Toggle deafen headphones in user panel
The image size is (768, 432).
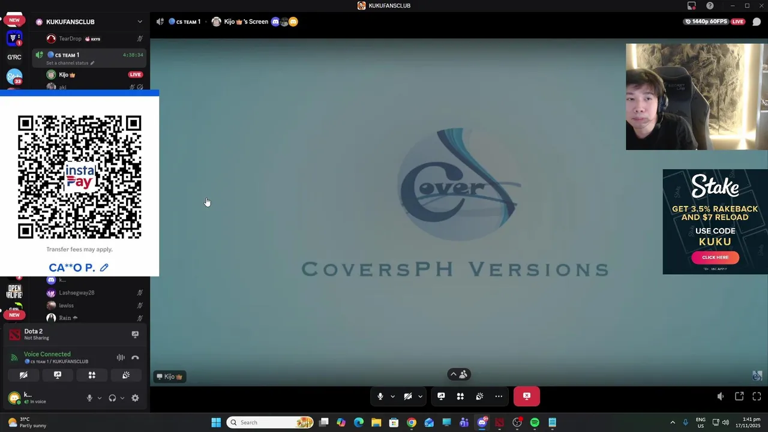tap(112, 398)
